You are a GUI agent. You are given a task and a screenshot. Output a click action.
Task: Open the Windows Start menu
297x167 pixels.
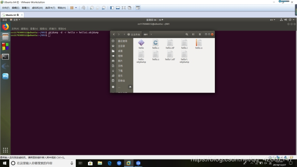[x=5, y=163]
